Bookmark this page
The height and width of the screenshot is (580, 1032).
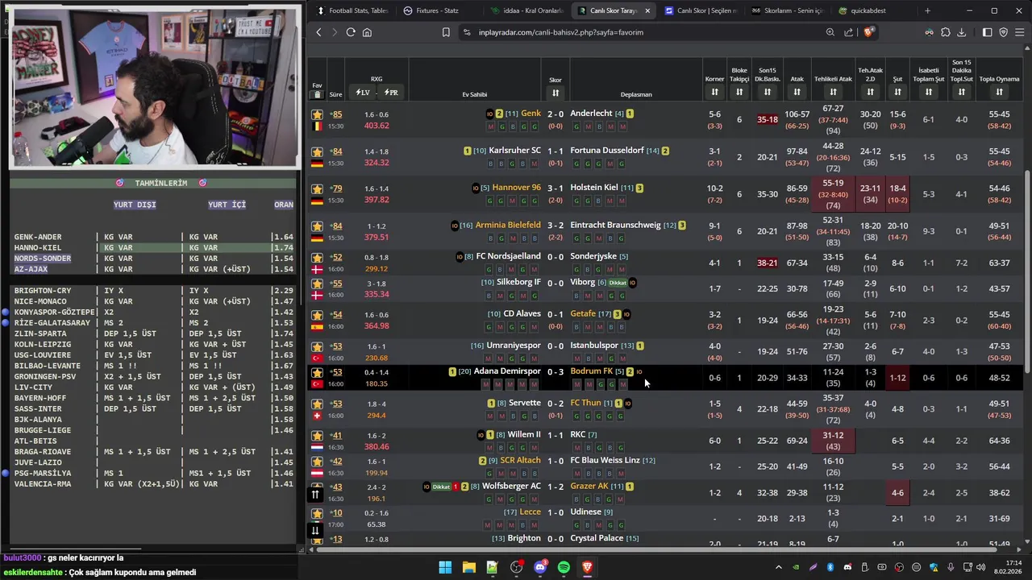click(446, 32)
